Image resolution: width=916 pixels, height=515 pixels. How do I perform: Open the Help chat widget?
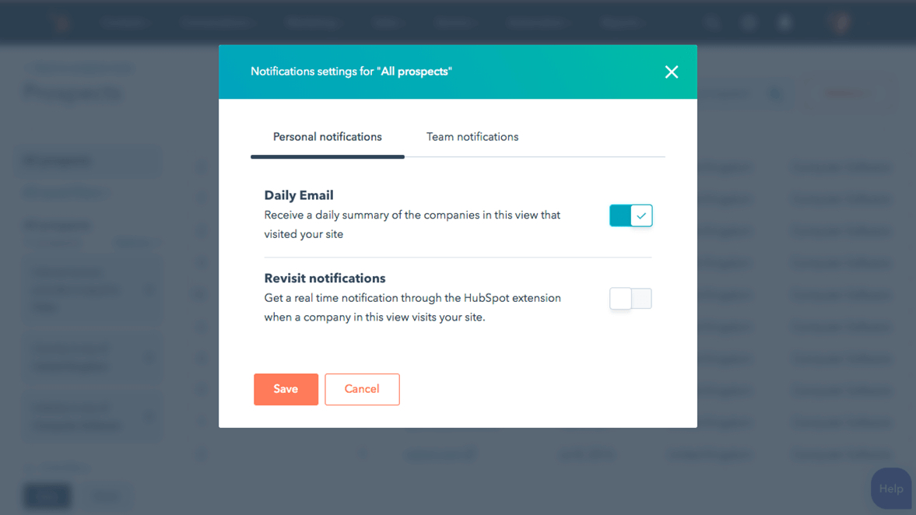pos(890,489)
